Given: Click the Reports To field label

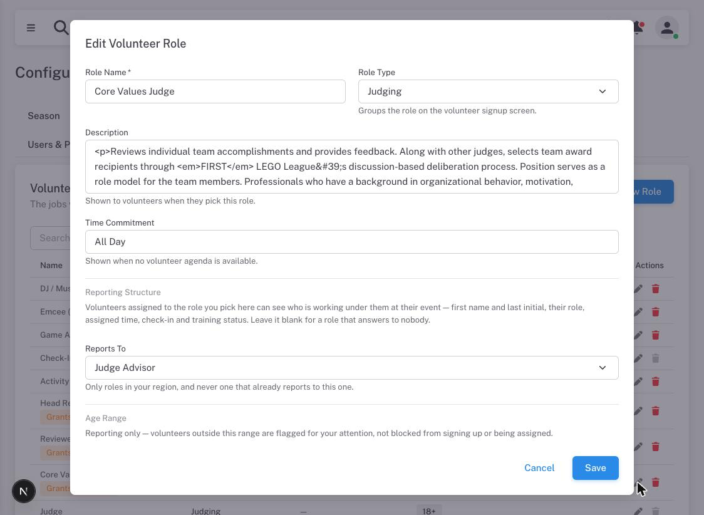Looking at the screenshot, I should [x=105, y=349].
